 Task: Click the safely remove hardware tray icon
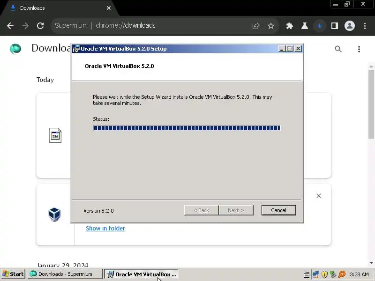[x=333, y=274]
